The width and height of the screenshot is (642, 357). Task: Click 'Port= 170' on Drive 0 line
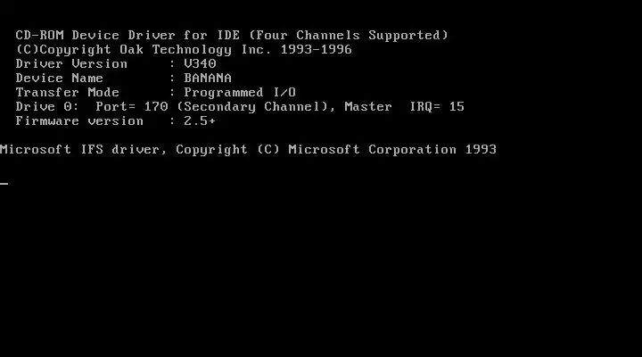click(x=132, y=106)
